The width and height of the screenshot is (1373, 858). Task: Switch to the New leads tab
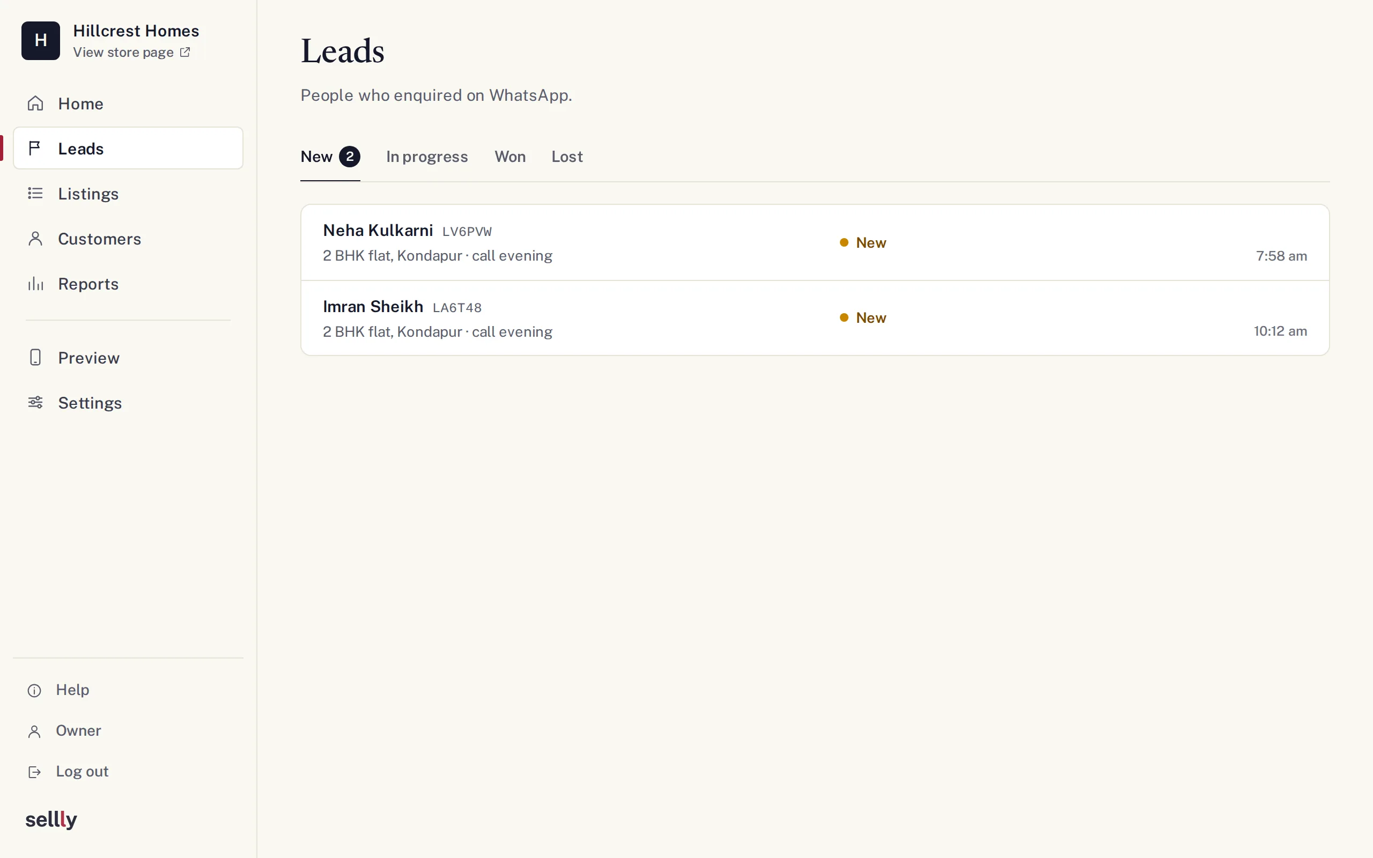point(330,157)
